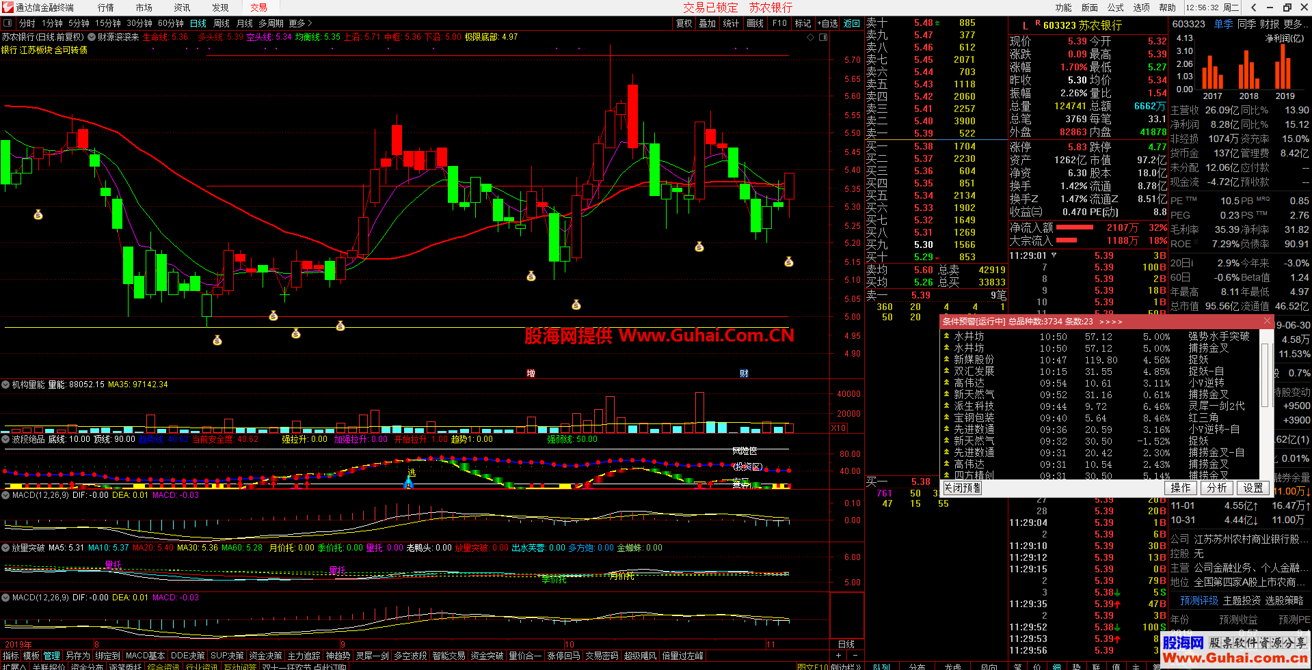Toggle 机构量能 indicator collapse circle
1312x670 pixels.
pyautogui.click(x=5, y=385)
